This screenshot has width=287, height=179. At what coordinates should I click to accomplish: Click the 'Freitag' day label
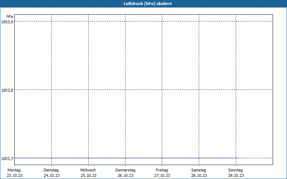click(x=162, y=170)
